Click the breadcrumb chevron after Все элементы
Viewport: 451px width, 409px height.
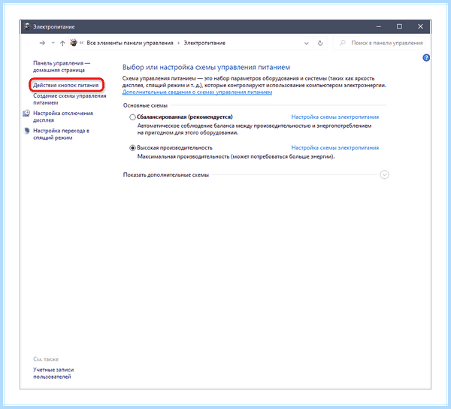coord(179,43)
